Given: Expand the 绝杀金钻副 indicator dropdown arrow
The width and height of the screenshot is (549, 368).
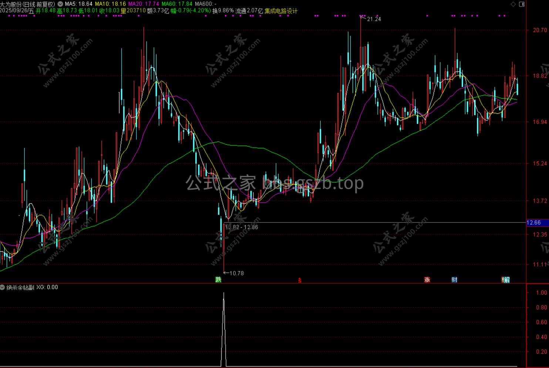Looking at the screenshot, I should pyautogui.click(x=3, y=287).
